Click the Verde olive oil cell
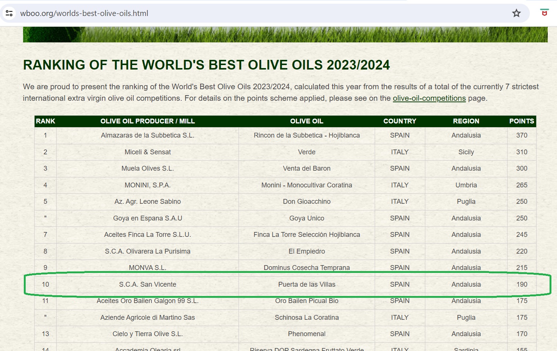The width and height of the screenshot is (557, 351). tap(307, 152)
